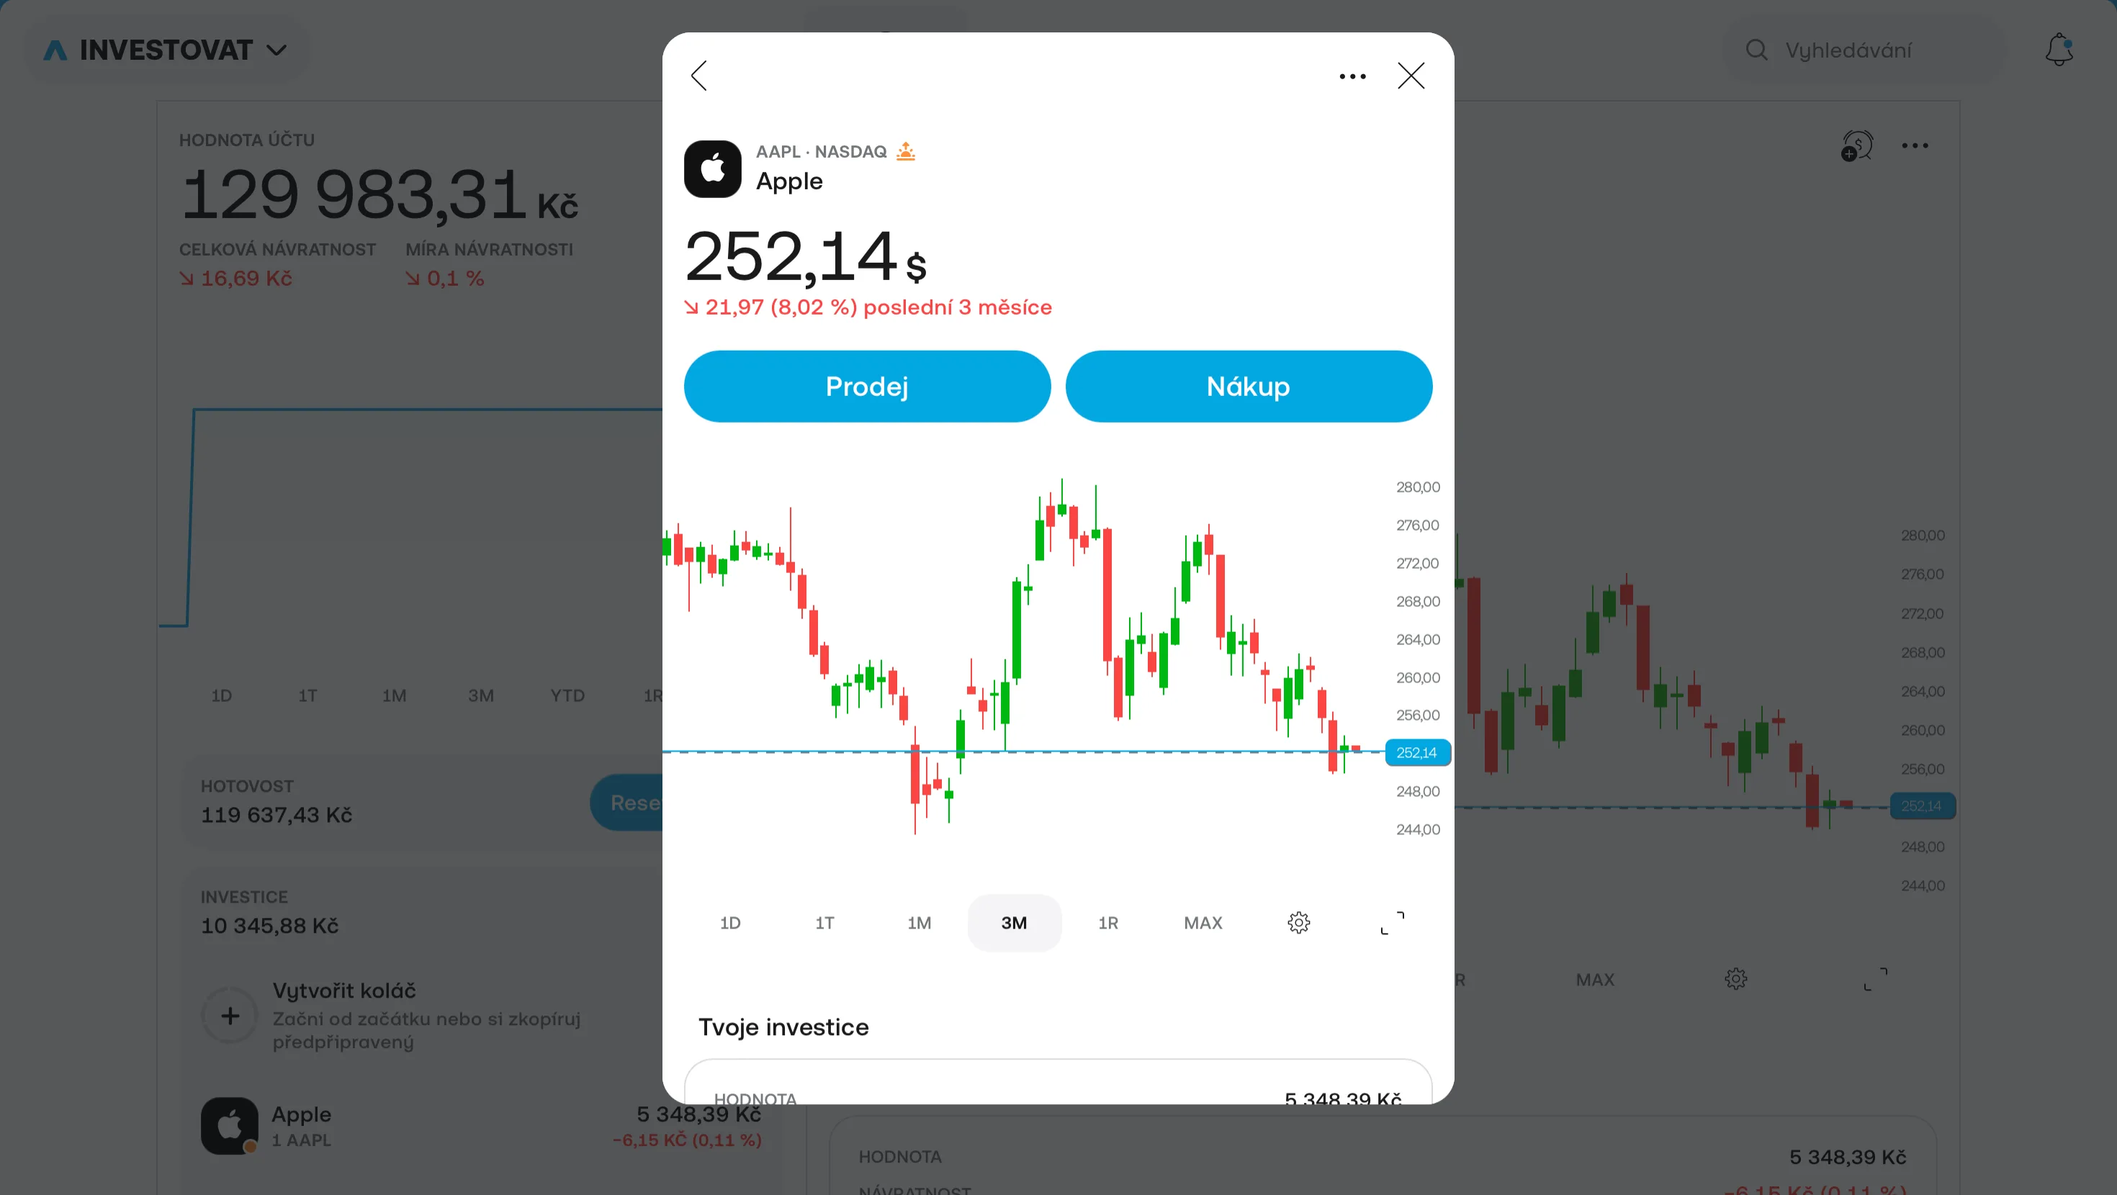Image resolution: width=2117 pixels, height=1195 pixels.
Task: Enable the MAX chart range
Action: click(1203, 922)
